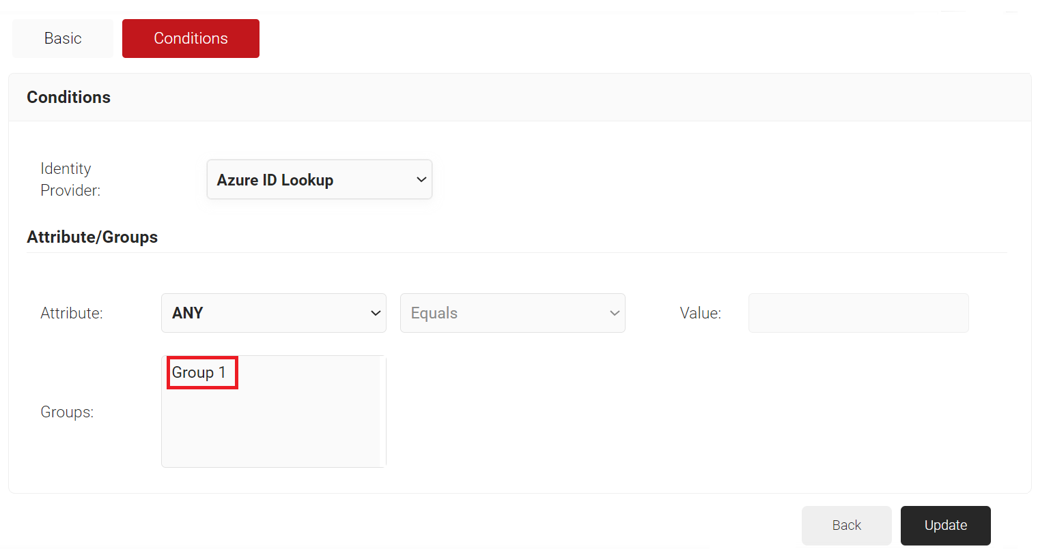Click the Attribute label text
The width and height of the screenshot is (1051, 553).
point(72,313)
